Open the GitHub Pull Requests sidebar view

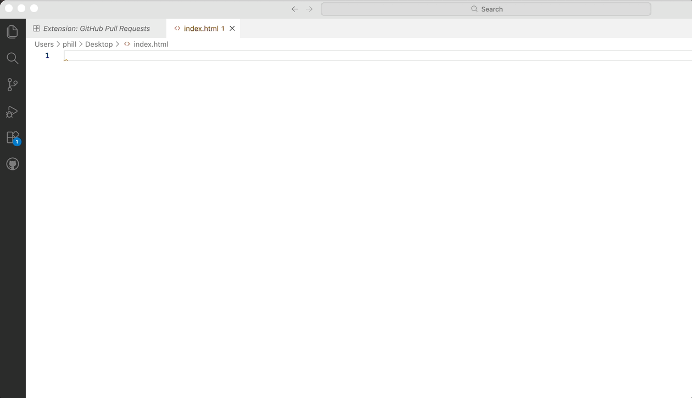(x=13, y=163)
